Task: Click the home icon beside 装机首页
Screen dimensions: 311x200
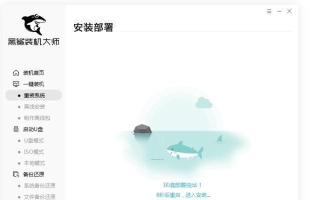Action: click(16, 72)
